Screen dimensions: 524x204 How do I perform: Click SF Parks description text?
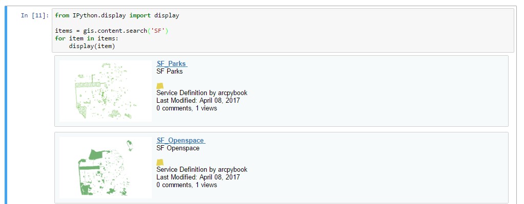[169, 72]
